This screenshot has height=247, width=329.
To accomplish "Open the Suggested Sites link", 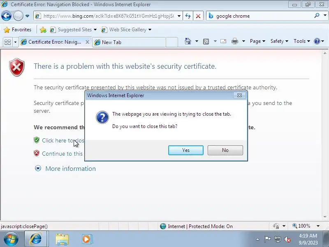I will coord(73,30).
